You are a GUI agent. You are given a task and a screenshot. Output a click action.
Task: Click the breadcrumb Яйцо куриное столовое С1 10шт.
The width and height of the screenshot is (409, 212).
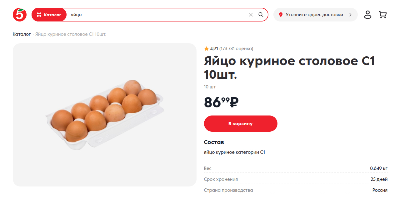71,34
